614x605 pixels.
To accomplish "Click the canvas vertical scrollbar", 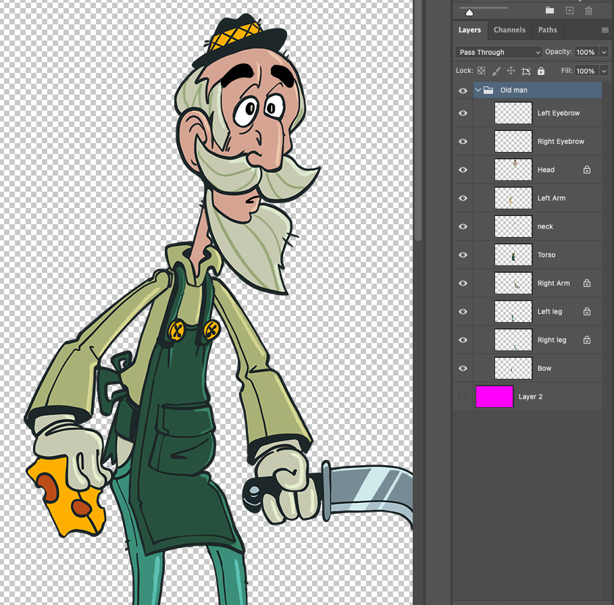I will (x=418, y=120).
